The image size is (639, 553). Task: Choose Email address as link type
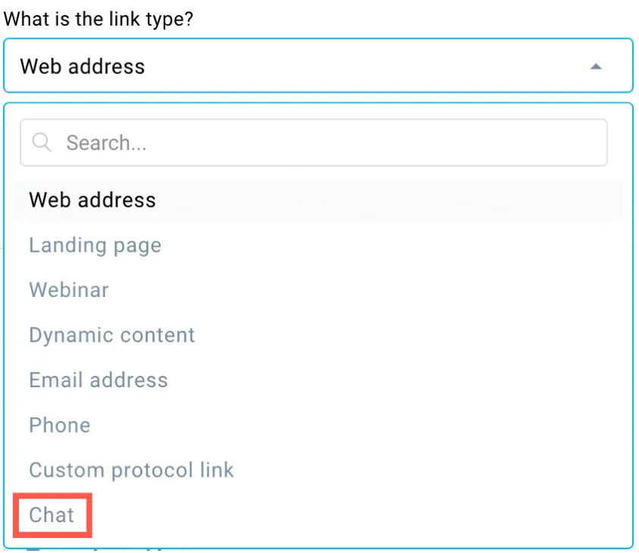pos(99,380)
